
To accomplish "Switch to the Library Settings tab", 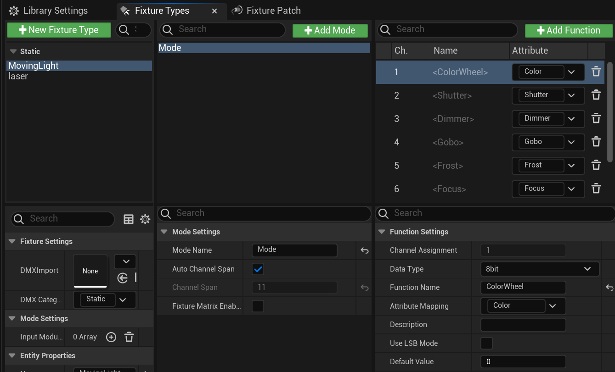I will click(49, 11).
